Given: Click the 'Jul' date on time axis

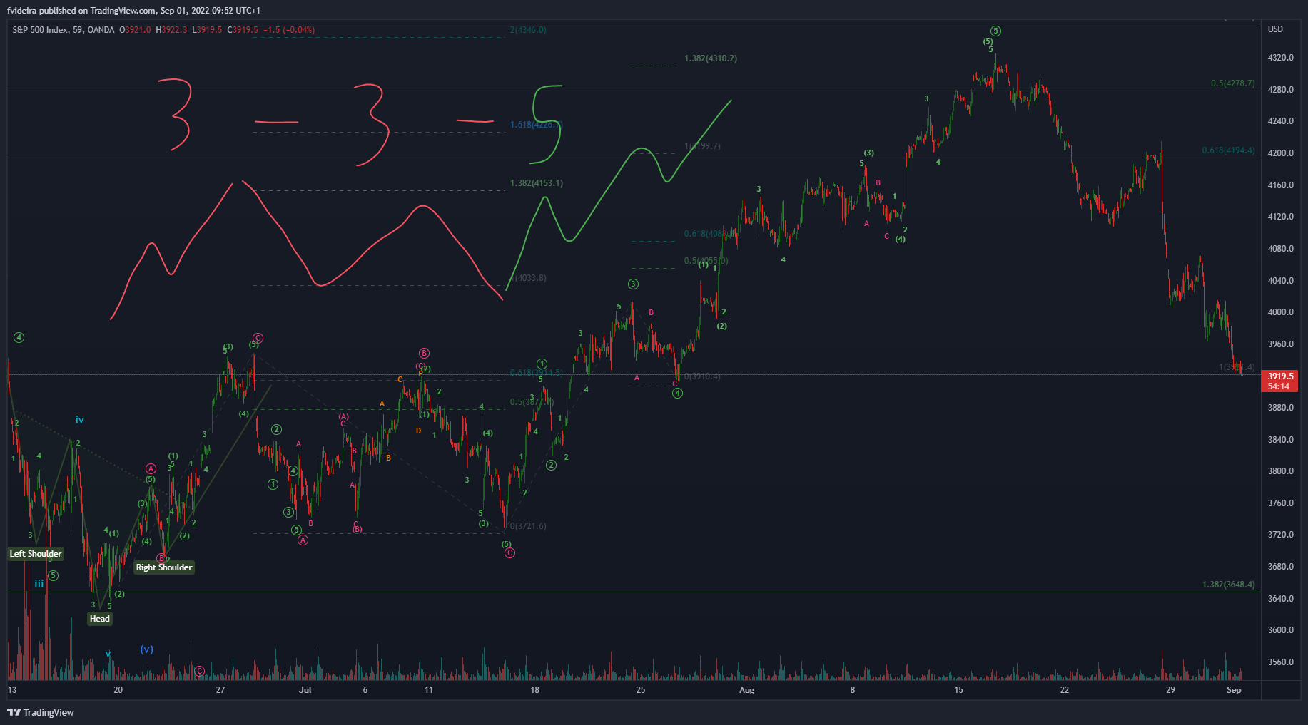Looking at the screenshot, I should click(x=305, y=690).
